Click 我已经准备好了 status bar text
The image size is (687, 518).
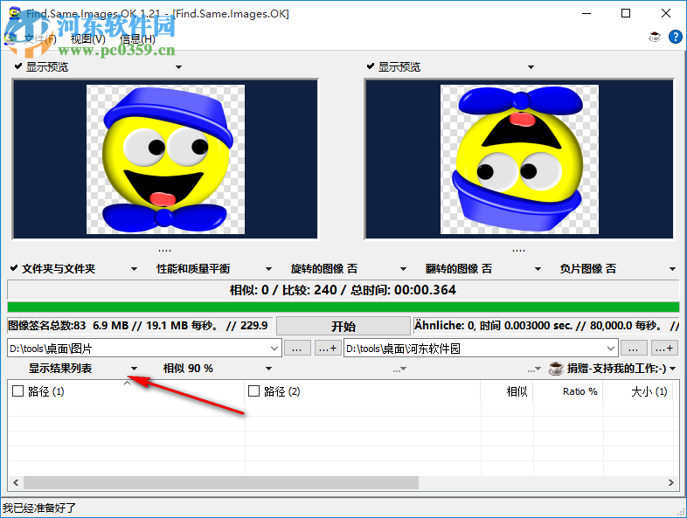39,508
